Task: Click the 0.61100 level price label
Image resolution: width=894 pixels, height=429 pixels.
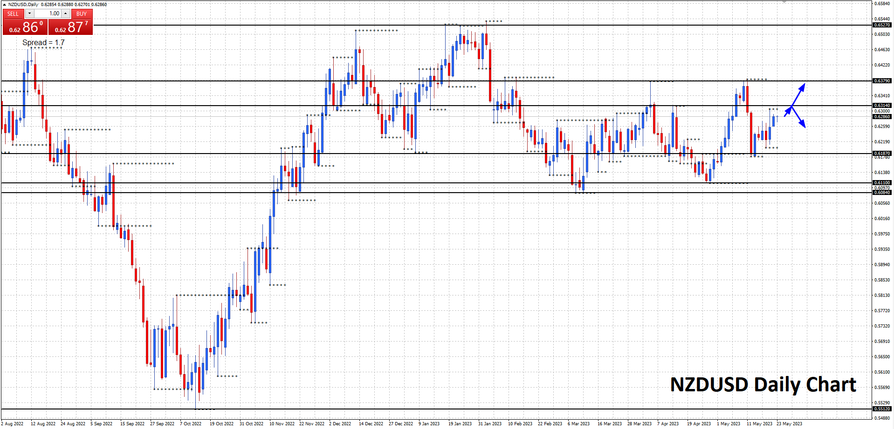Action: click(x=882, y=183)
